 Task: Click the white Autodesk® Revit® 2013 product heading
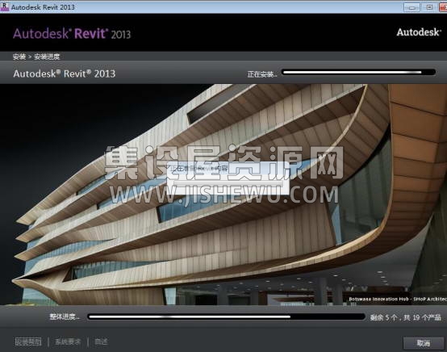click(x=64, y=74)
